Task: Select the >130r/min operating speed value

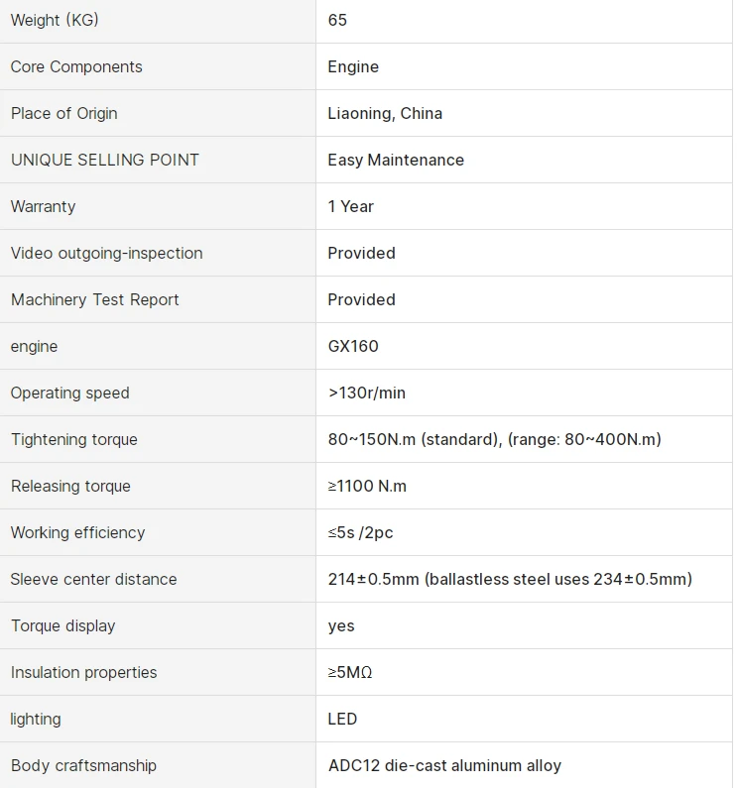Action: click(367, 393)
